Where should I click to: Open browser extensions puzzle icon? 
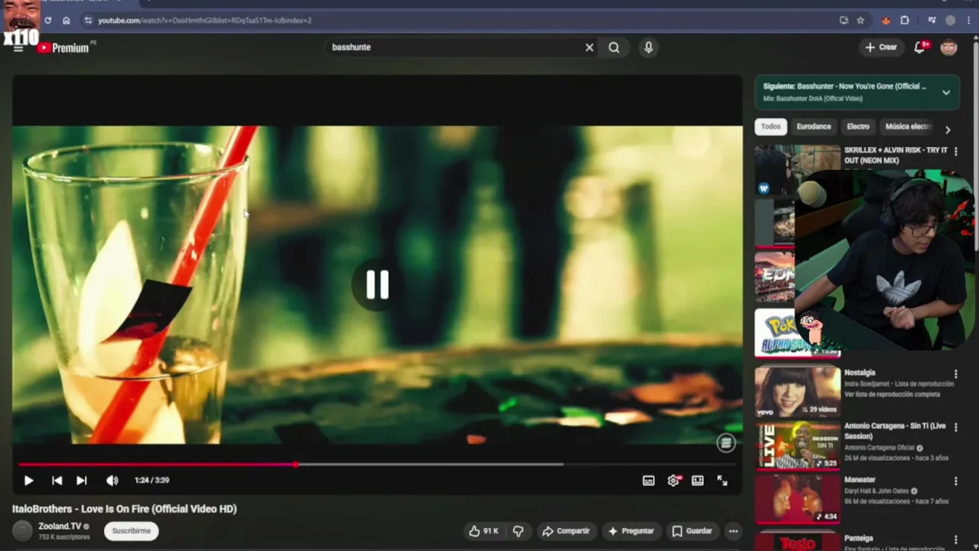pos(904,20)
